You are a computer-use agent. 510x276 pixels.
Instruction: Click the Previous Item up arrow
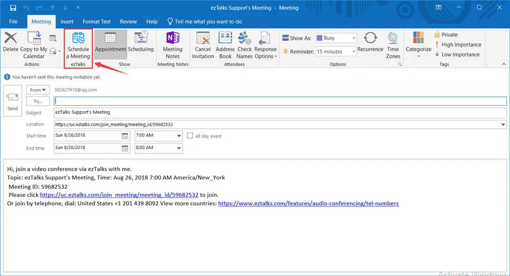(x=53, y=8)
